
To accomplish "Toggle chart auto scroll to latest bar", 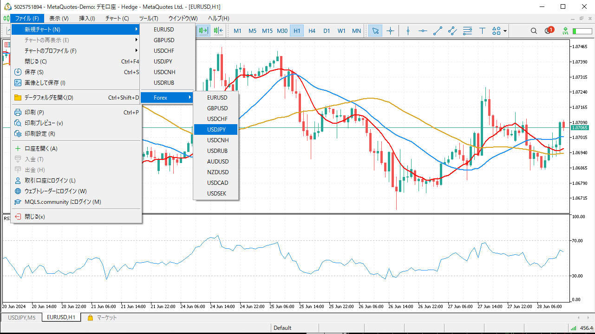I will [x=203, y=31].
